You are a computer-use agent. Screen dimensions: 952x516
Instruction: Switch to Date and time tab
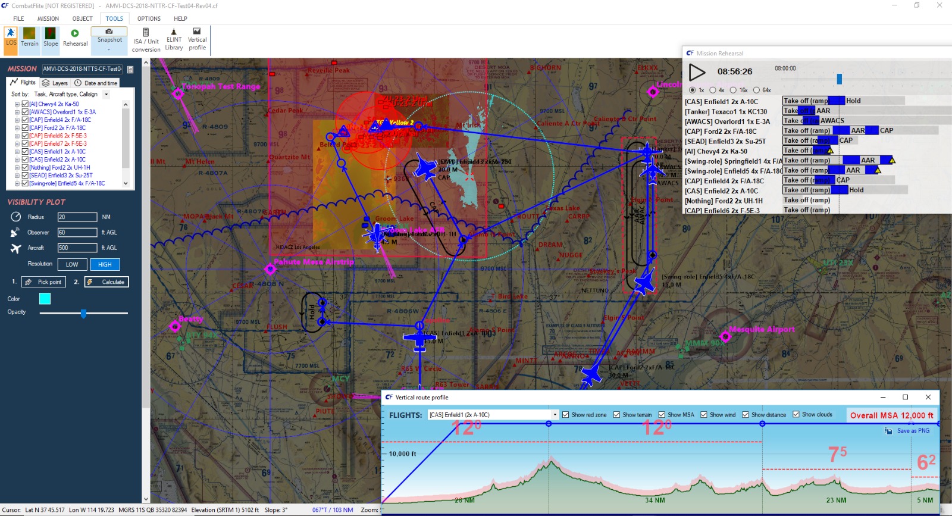coord(96,83)
